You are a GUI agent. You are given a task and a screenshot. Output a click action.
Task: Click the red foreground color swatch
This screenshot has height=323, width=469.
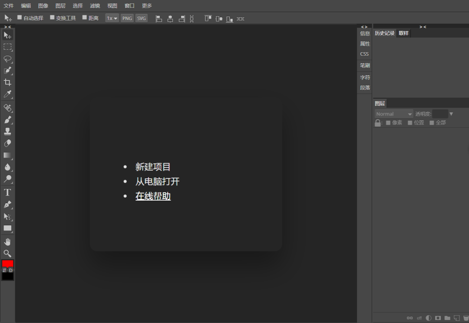click(7, 264)
